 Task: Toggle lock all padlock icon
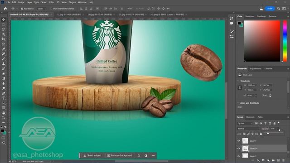pyautogui.click(x=261, y=134)
